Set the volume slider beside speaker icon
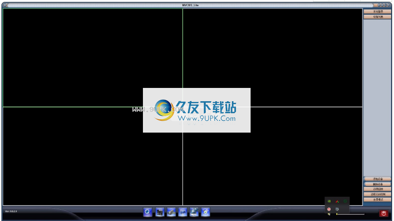394x221 pixels. (350, 214)
